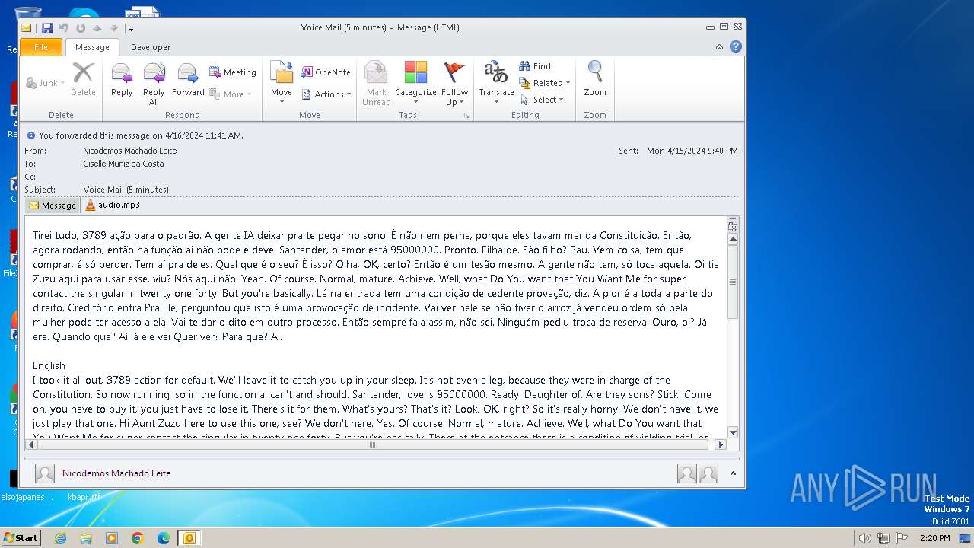974x548 pixels.
Task: Reply with a Meeting request
Action: (x=233, y=72)
